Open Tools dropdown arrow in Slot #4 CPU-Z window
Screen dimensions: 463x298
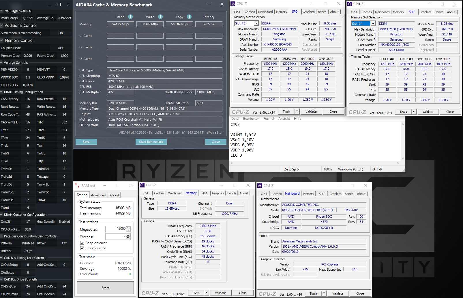click(414, 112)
